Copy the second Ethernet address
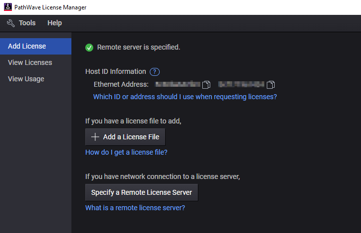Image resolution: width=361 pixels, height=233 pixels. tap(271, 85)
